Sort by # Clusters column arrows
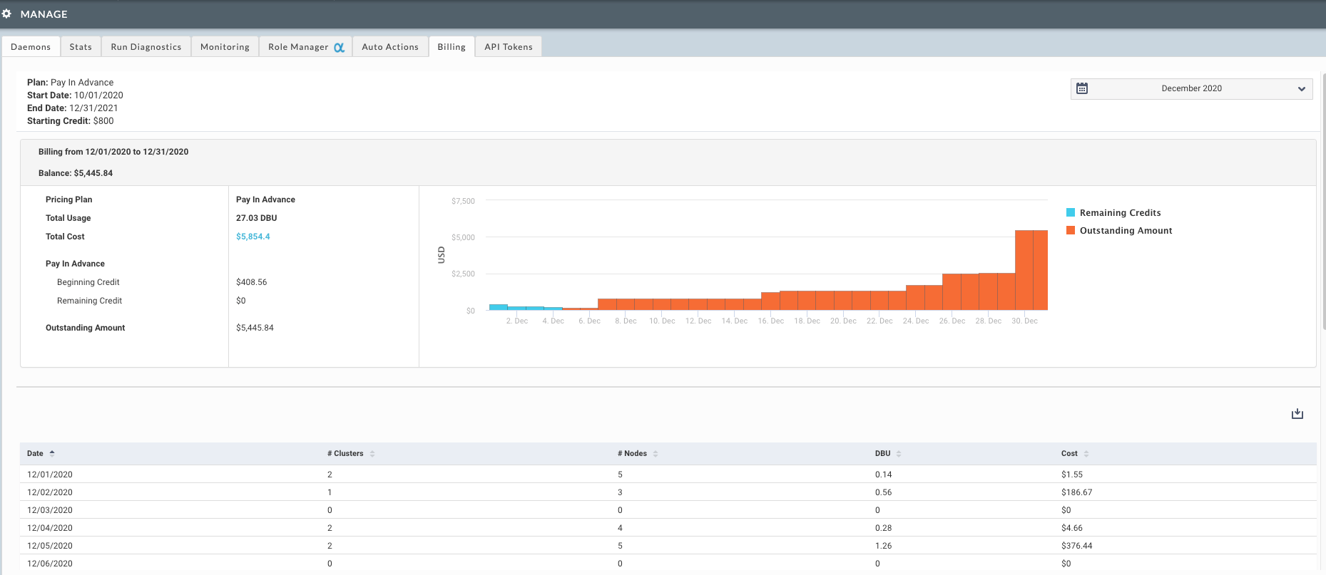This screenshot has width=1326, height=575. point(372,454)
